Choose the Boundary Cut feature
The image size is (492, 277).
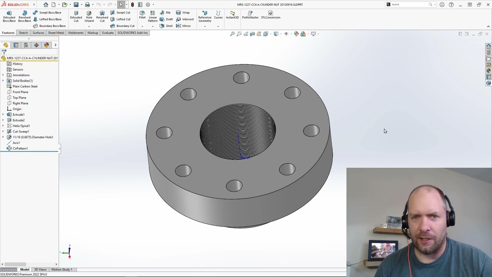tap(122, 26)
